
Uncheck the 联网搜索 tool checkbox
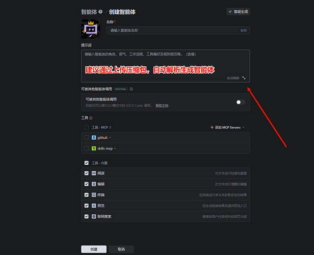(87, 216)
